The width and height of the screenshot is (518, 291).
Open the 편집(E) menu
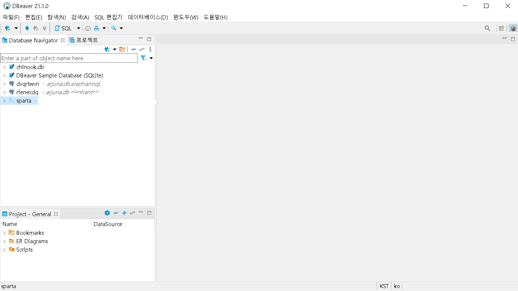click(34, 17)
